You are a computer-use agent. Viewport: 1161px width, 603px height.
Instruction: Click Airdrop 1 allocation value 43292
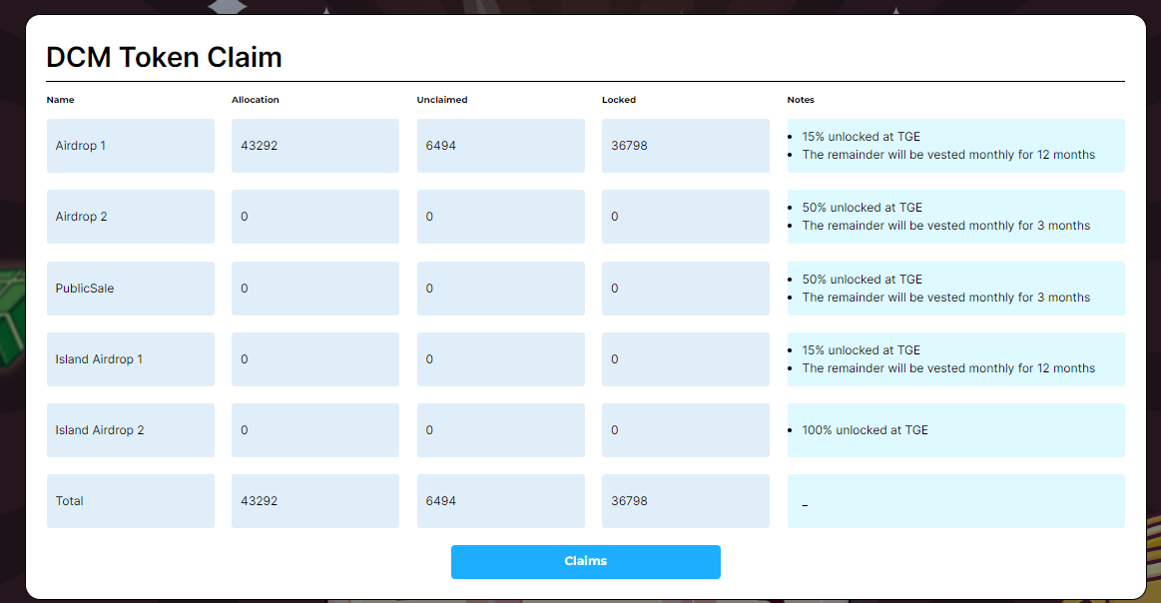260,146
